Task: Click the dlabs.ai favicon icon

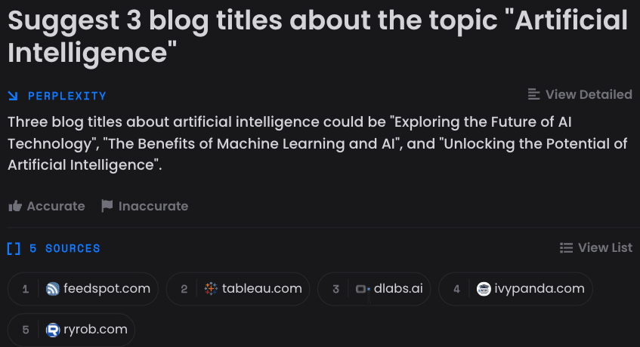Action: coord(362,289)
